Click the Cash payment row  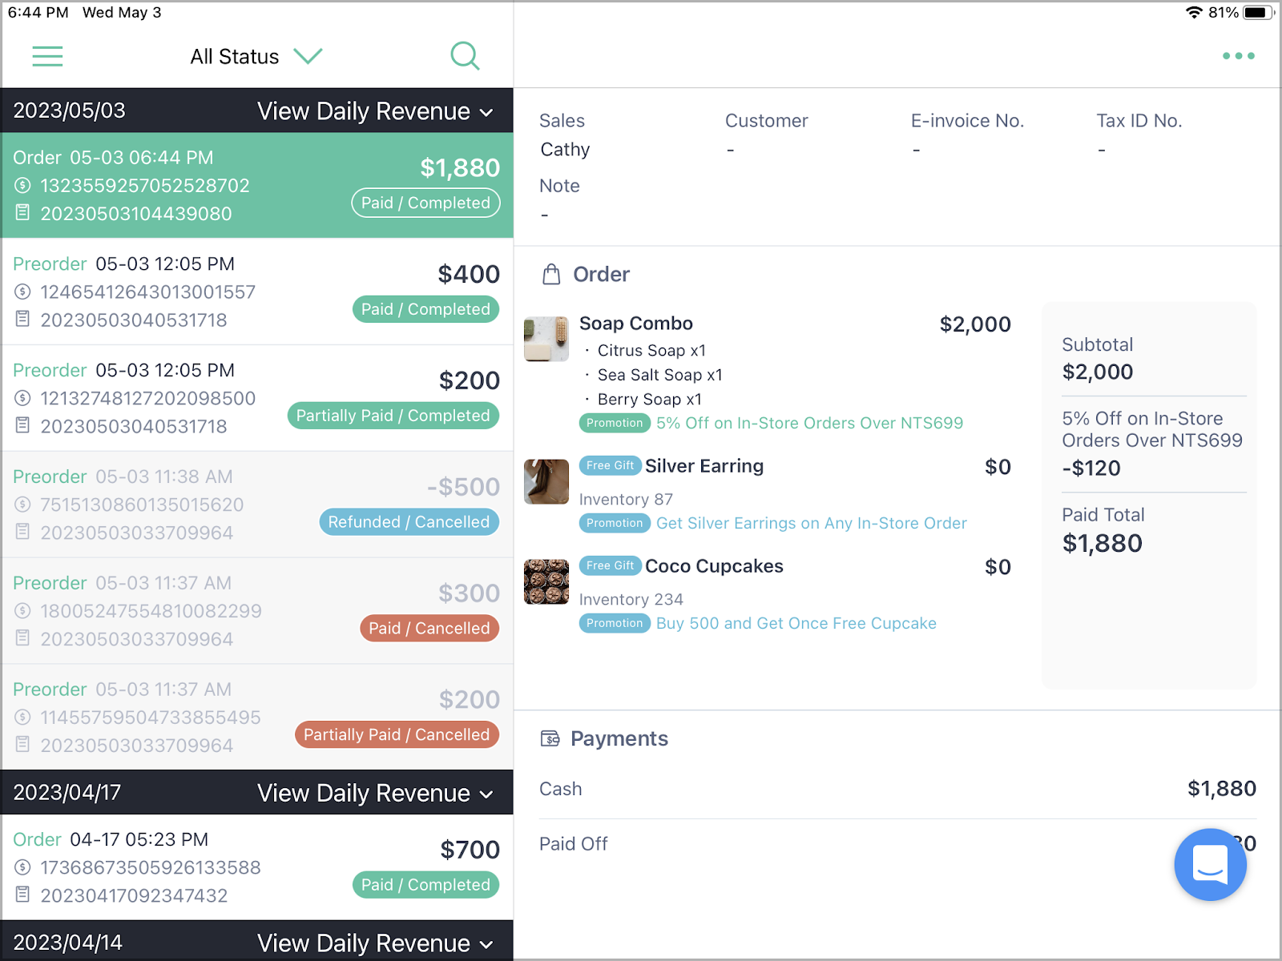coord(897,789)
